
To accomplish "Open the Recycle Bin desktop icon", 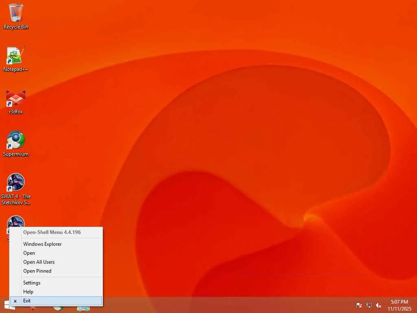I will [x=16, y=16].
